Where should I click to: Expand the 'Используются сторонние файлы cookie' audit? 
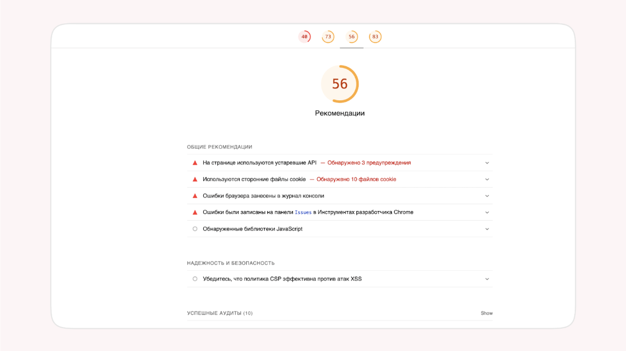487,179
